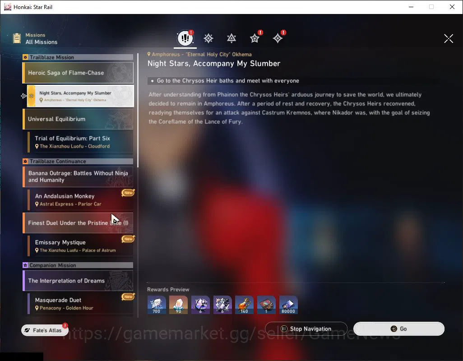Viewport: 463px width, 361px height.
Task: Click the missions clipboard icon
Action: pos(17,38)
